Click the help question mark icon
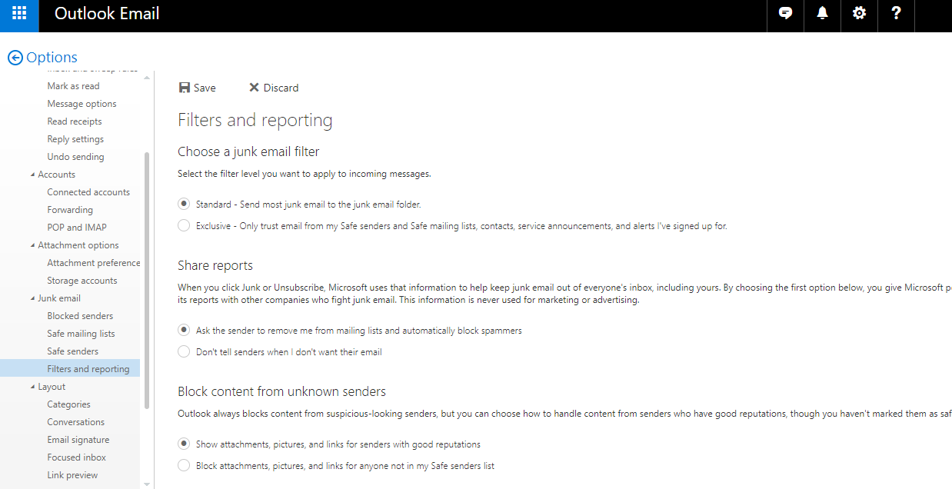This screenshot has width=952, height=489. pyautogui.click(x=896, y=14)
